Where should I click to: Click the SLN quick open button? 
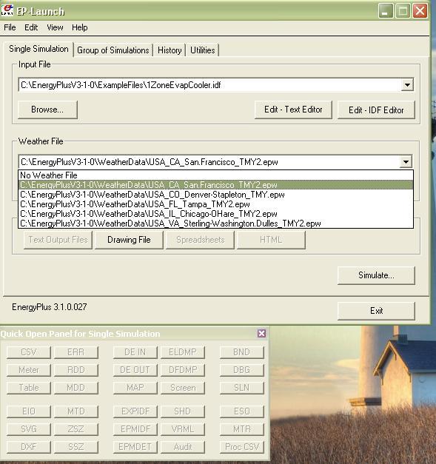242,388
